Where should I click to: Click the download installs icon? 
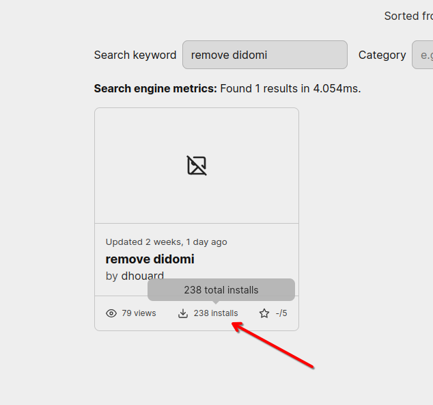point(183,313)
